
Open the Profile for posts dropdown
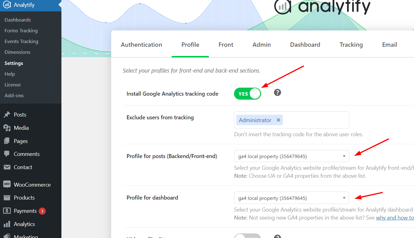(x=291, y=156)
